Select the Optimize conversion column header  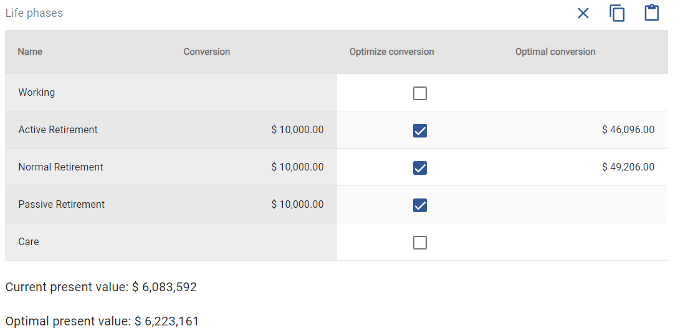(391, 52)
